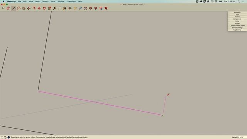Open the Extensions menu
This screenshot has width=247, height=139.
(x=71, y=2)
